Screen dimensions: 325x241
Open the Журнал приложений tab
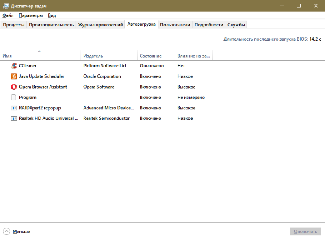point(100,25)
